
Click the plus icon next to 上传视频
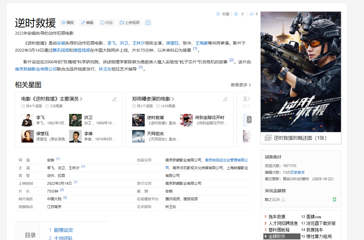click(148, 23)
